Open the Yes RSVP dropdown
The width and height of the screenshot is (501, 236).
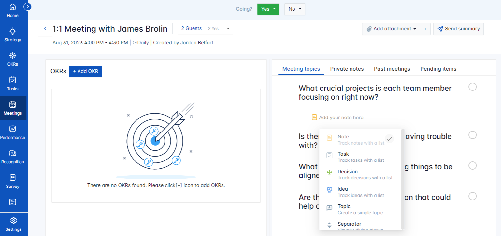click(268, 9)
